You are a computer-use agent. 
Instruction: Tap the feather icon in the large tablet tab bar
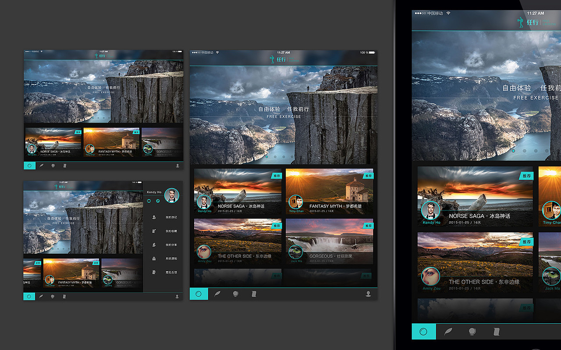[x=448, y=332]
